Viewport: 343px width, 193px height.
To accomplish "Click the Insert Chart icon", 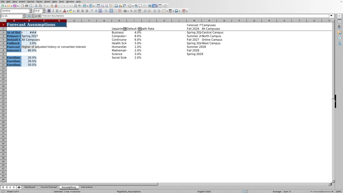I will (120, 6).
